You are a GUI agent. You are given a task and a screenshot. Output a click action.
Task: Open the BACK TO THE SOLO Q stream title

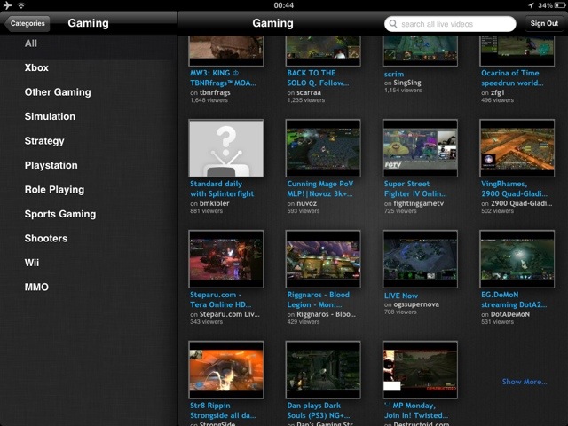tap(318, 78)
